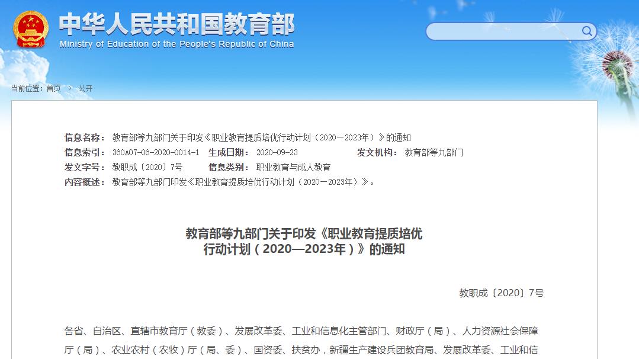The width and height of the screenshot is (639, 359).
Task: Click the right-aligned 教职成〔2020〕7号 number
Action: pyautogui.click(x=501, y=293)
